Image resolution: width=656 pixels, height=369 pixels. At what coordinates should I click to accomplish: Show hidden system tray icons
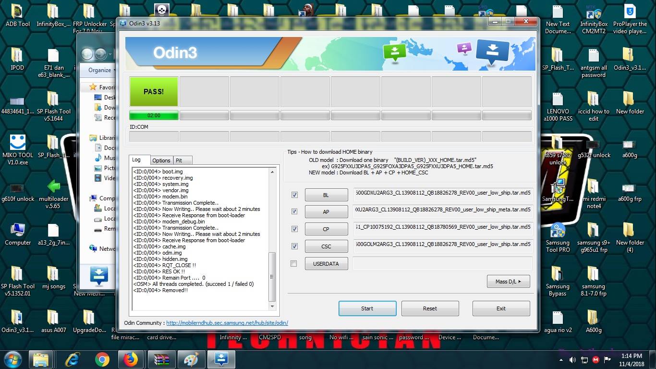[561, 360]
